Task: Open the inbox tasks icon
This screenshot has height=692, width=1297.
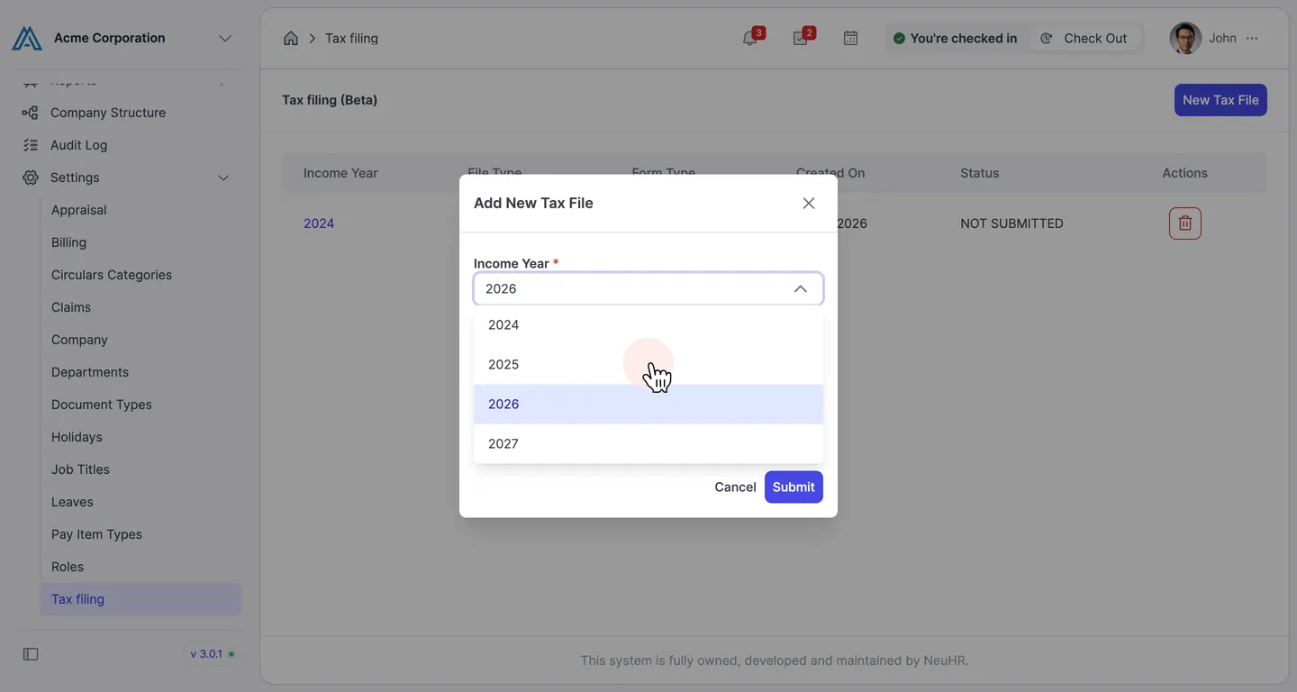Action: coord(800,38)
